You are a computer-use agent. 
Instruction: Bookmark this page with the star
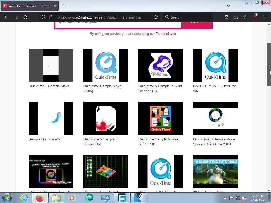(x=156, y=17)
